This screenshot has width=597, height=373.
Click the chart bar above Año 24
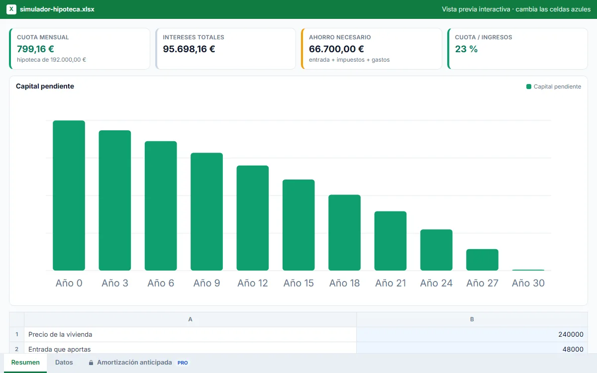436,250
